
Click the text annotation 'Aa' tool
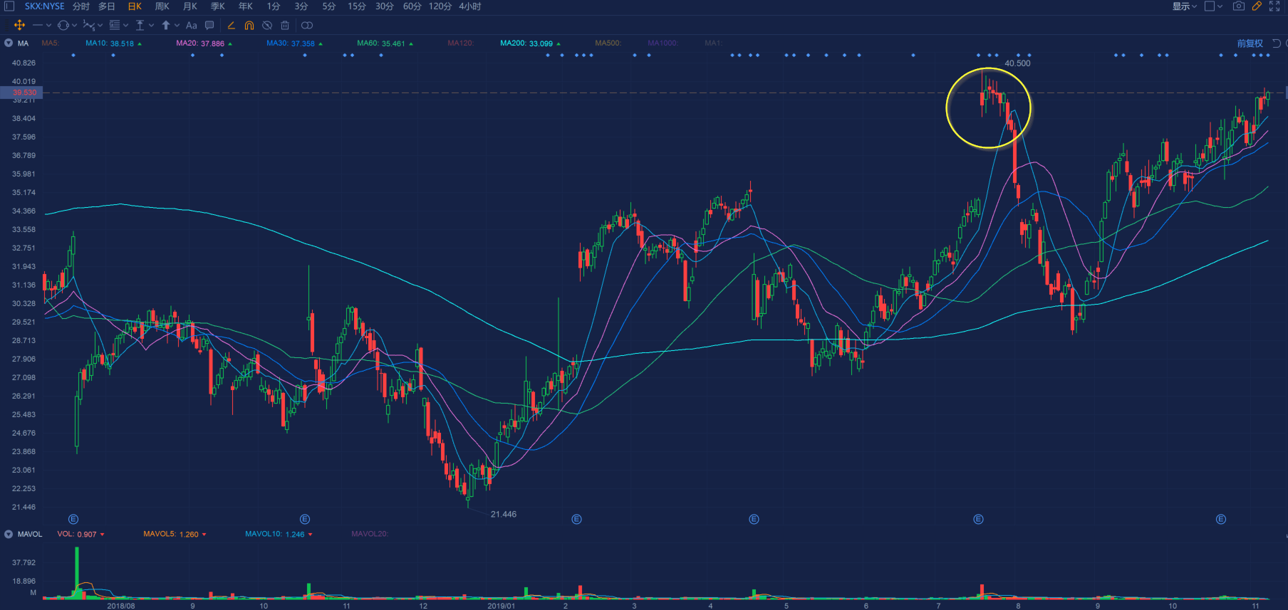pos(191,25)
